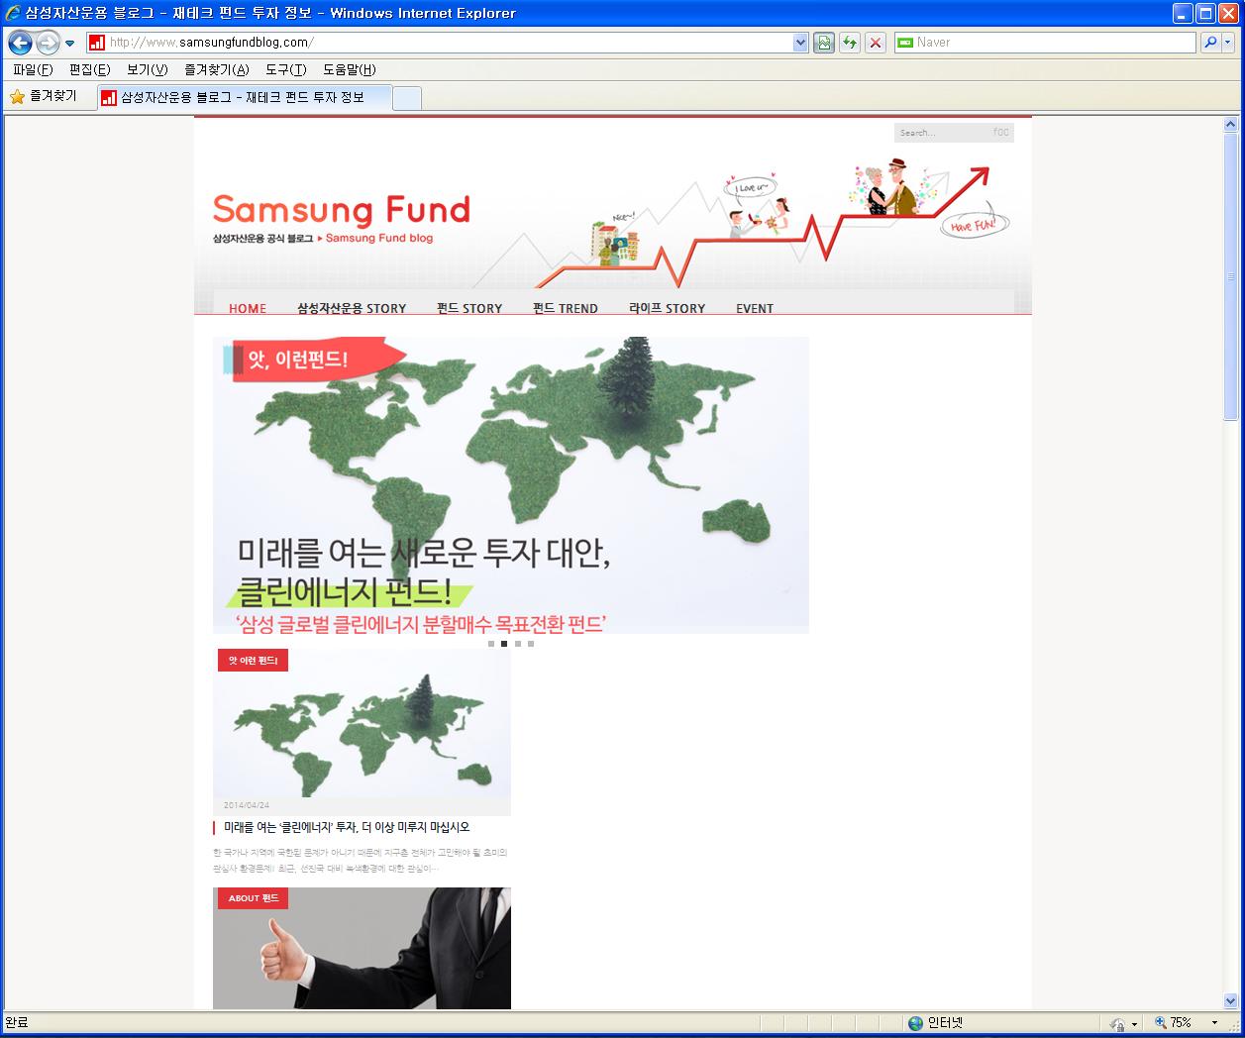Click the scrollbar down arrow
The width and height of the screenshot is (1245, 1038).
1231,1001
